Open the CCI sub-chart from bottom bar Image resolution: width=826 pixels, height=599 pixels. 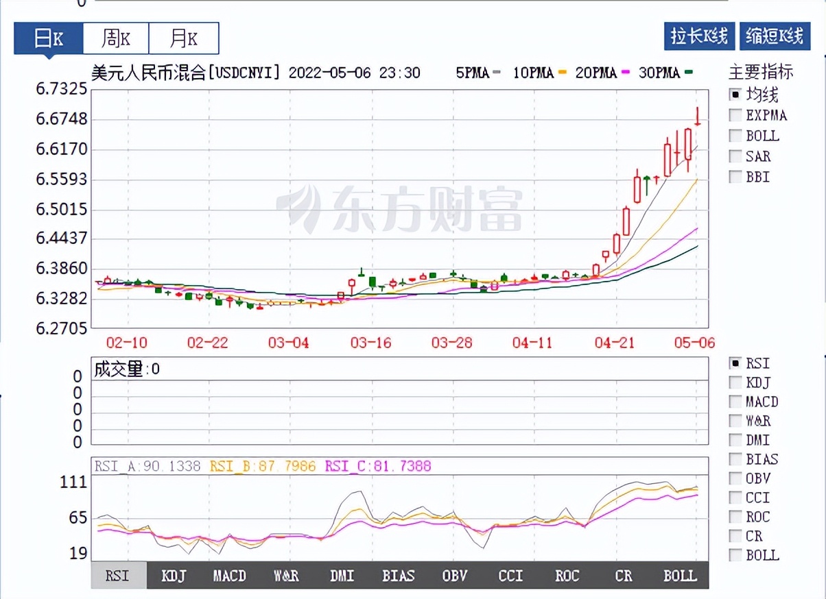[510, 576]
